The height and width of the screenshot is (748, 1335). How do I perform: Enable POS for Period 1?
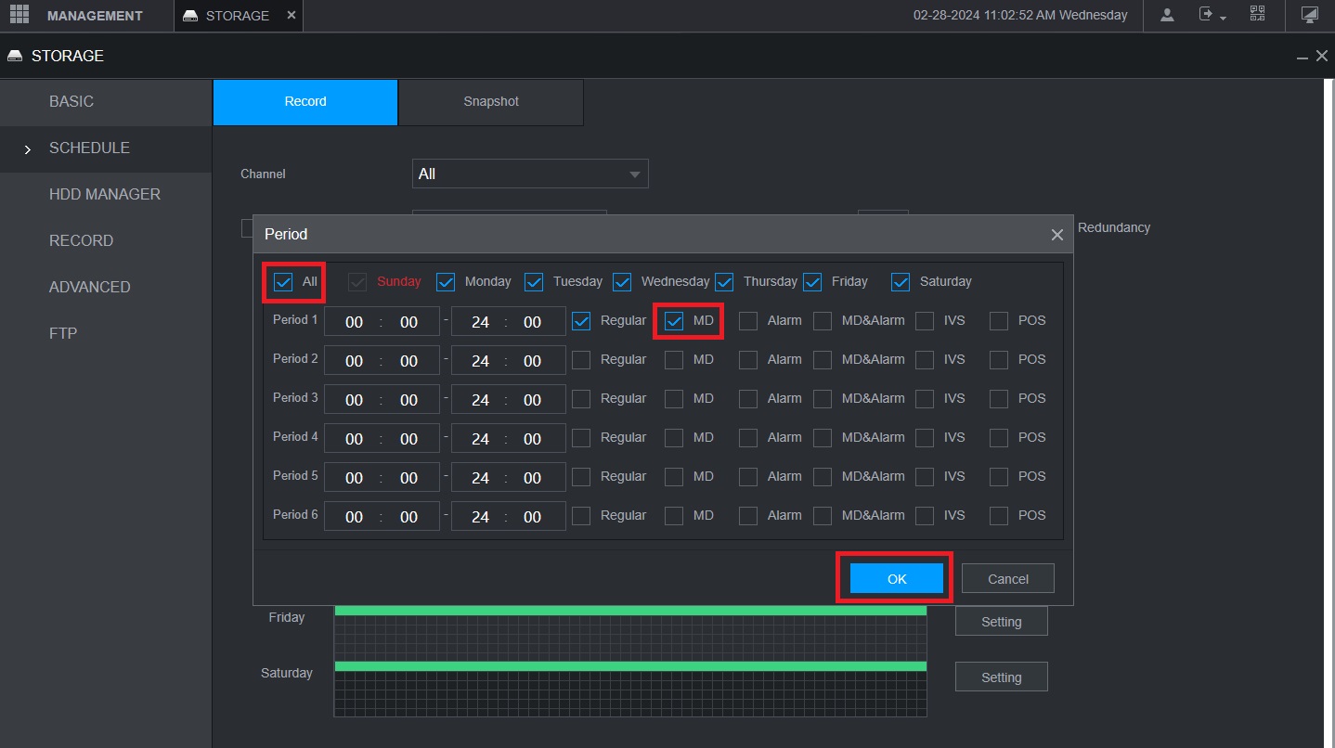click(999, 321)
